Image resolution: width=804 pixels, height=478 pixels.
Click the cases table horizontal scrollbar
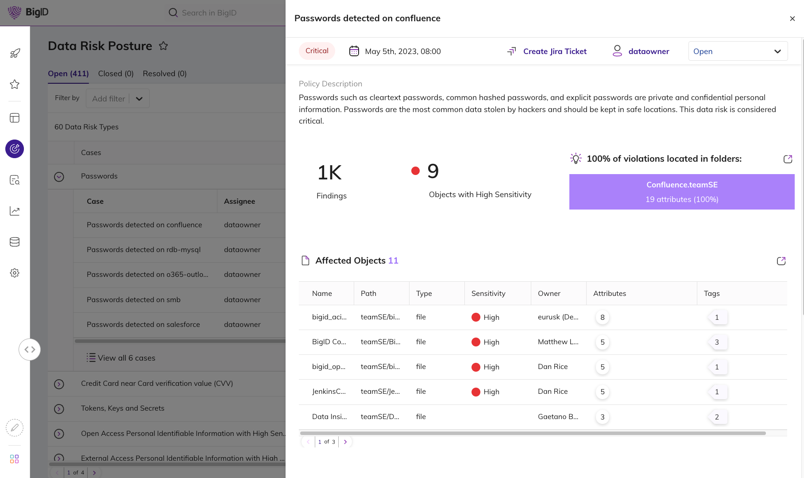click(180, 341)
